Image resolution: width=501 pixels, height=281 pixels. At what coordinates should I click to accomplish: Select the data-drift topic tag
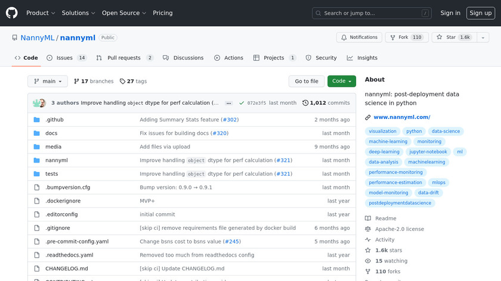point(428,193)
